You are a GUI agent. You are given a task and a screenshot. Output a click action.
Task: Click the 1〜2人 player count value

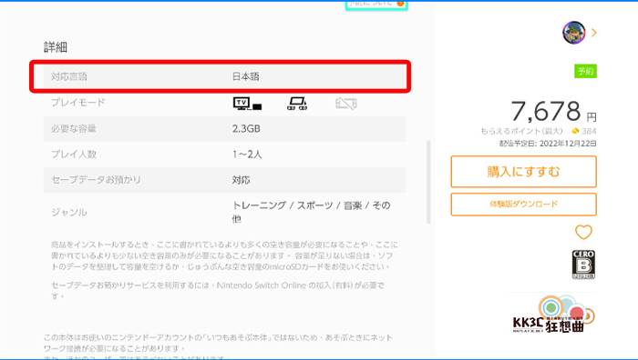(x=247, y=155)
